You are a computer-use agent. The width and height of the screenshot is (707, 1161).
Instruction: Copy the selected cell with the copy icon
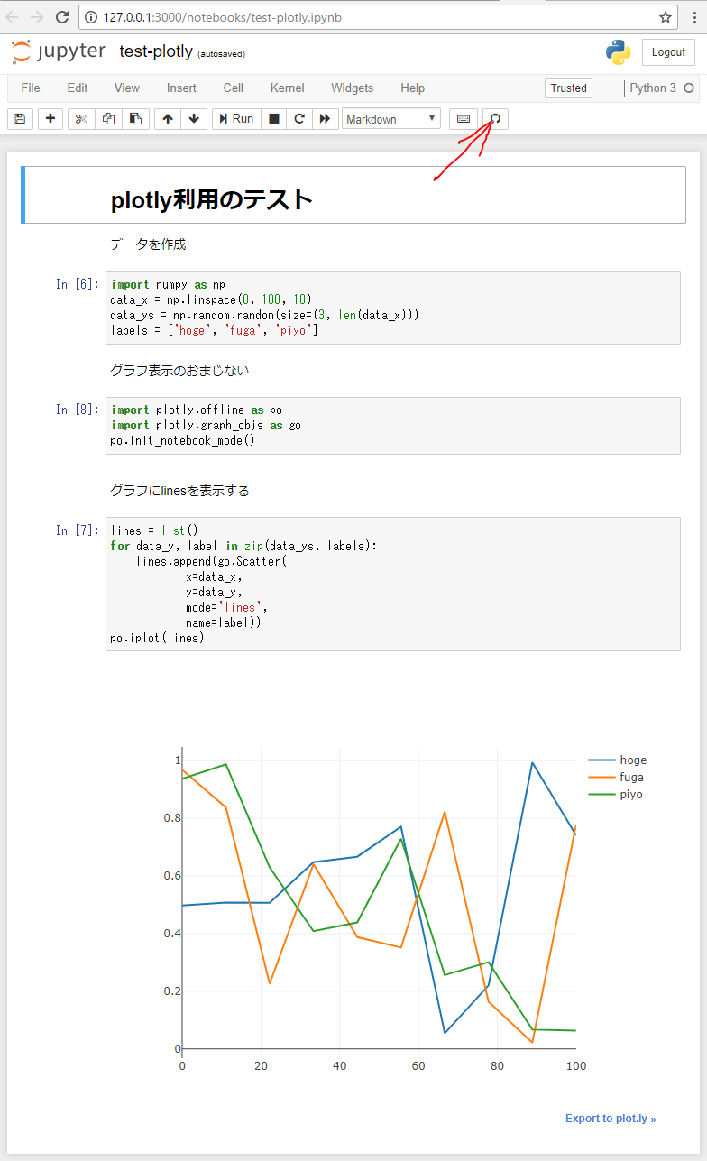(108, 118)
